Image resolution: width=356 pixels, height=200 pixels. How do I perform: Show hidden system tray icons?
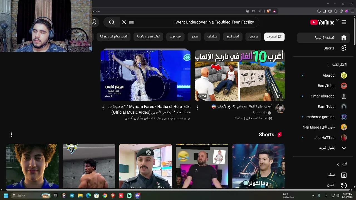(313, 196)
